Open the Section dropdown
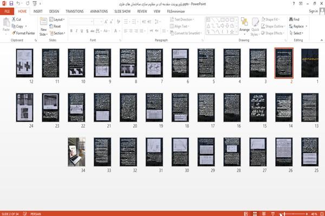Viewport: 325px width, 216px height. [x=57, y=33]
